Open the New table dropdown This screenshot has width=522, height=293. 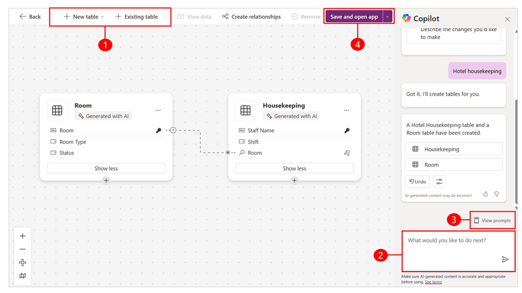click(x=84, y=16)
